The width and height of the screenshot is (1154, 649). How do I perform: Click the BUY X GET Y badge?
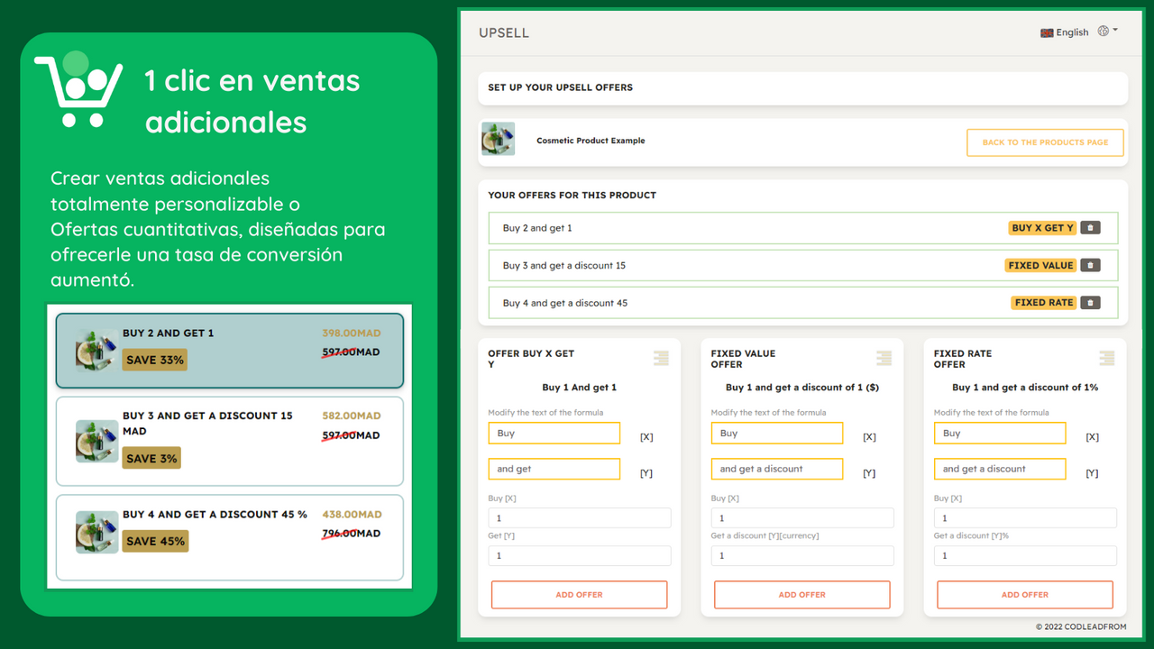(x=1042, y=228)
